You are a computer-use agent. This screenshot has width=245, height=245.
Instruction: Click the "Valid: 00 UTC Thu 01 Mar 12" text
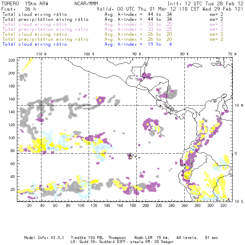(x=136, y=9)
